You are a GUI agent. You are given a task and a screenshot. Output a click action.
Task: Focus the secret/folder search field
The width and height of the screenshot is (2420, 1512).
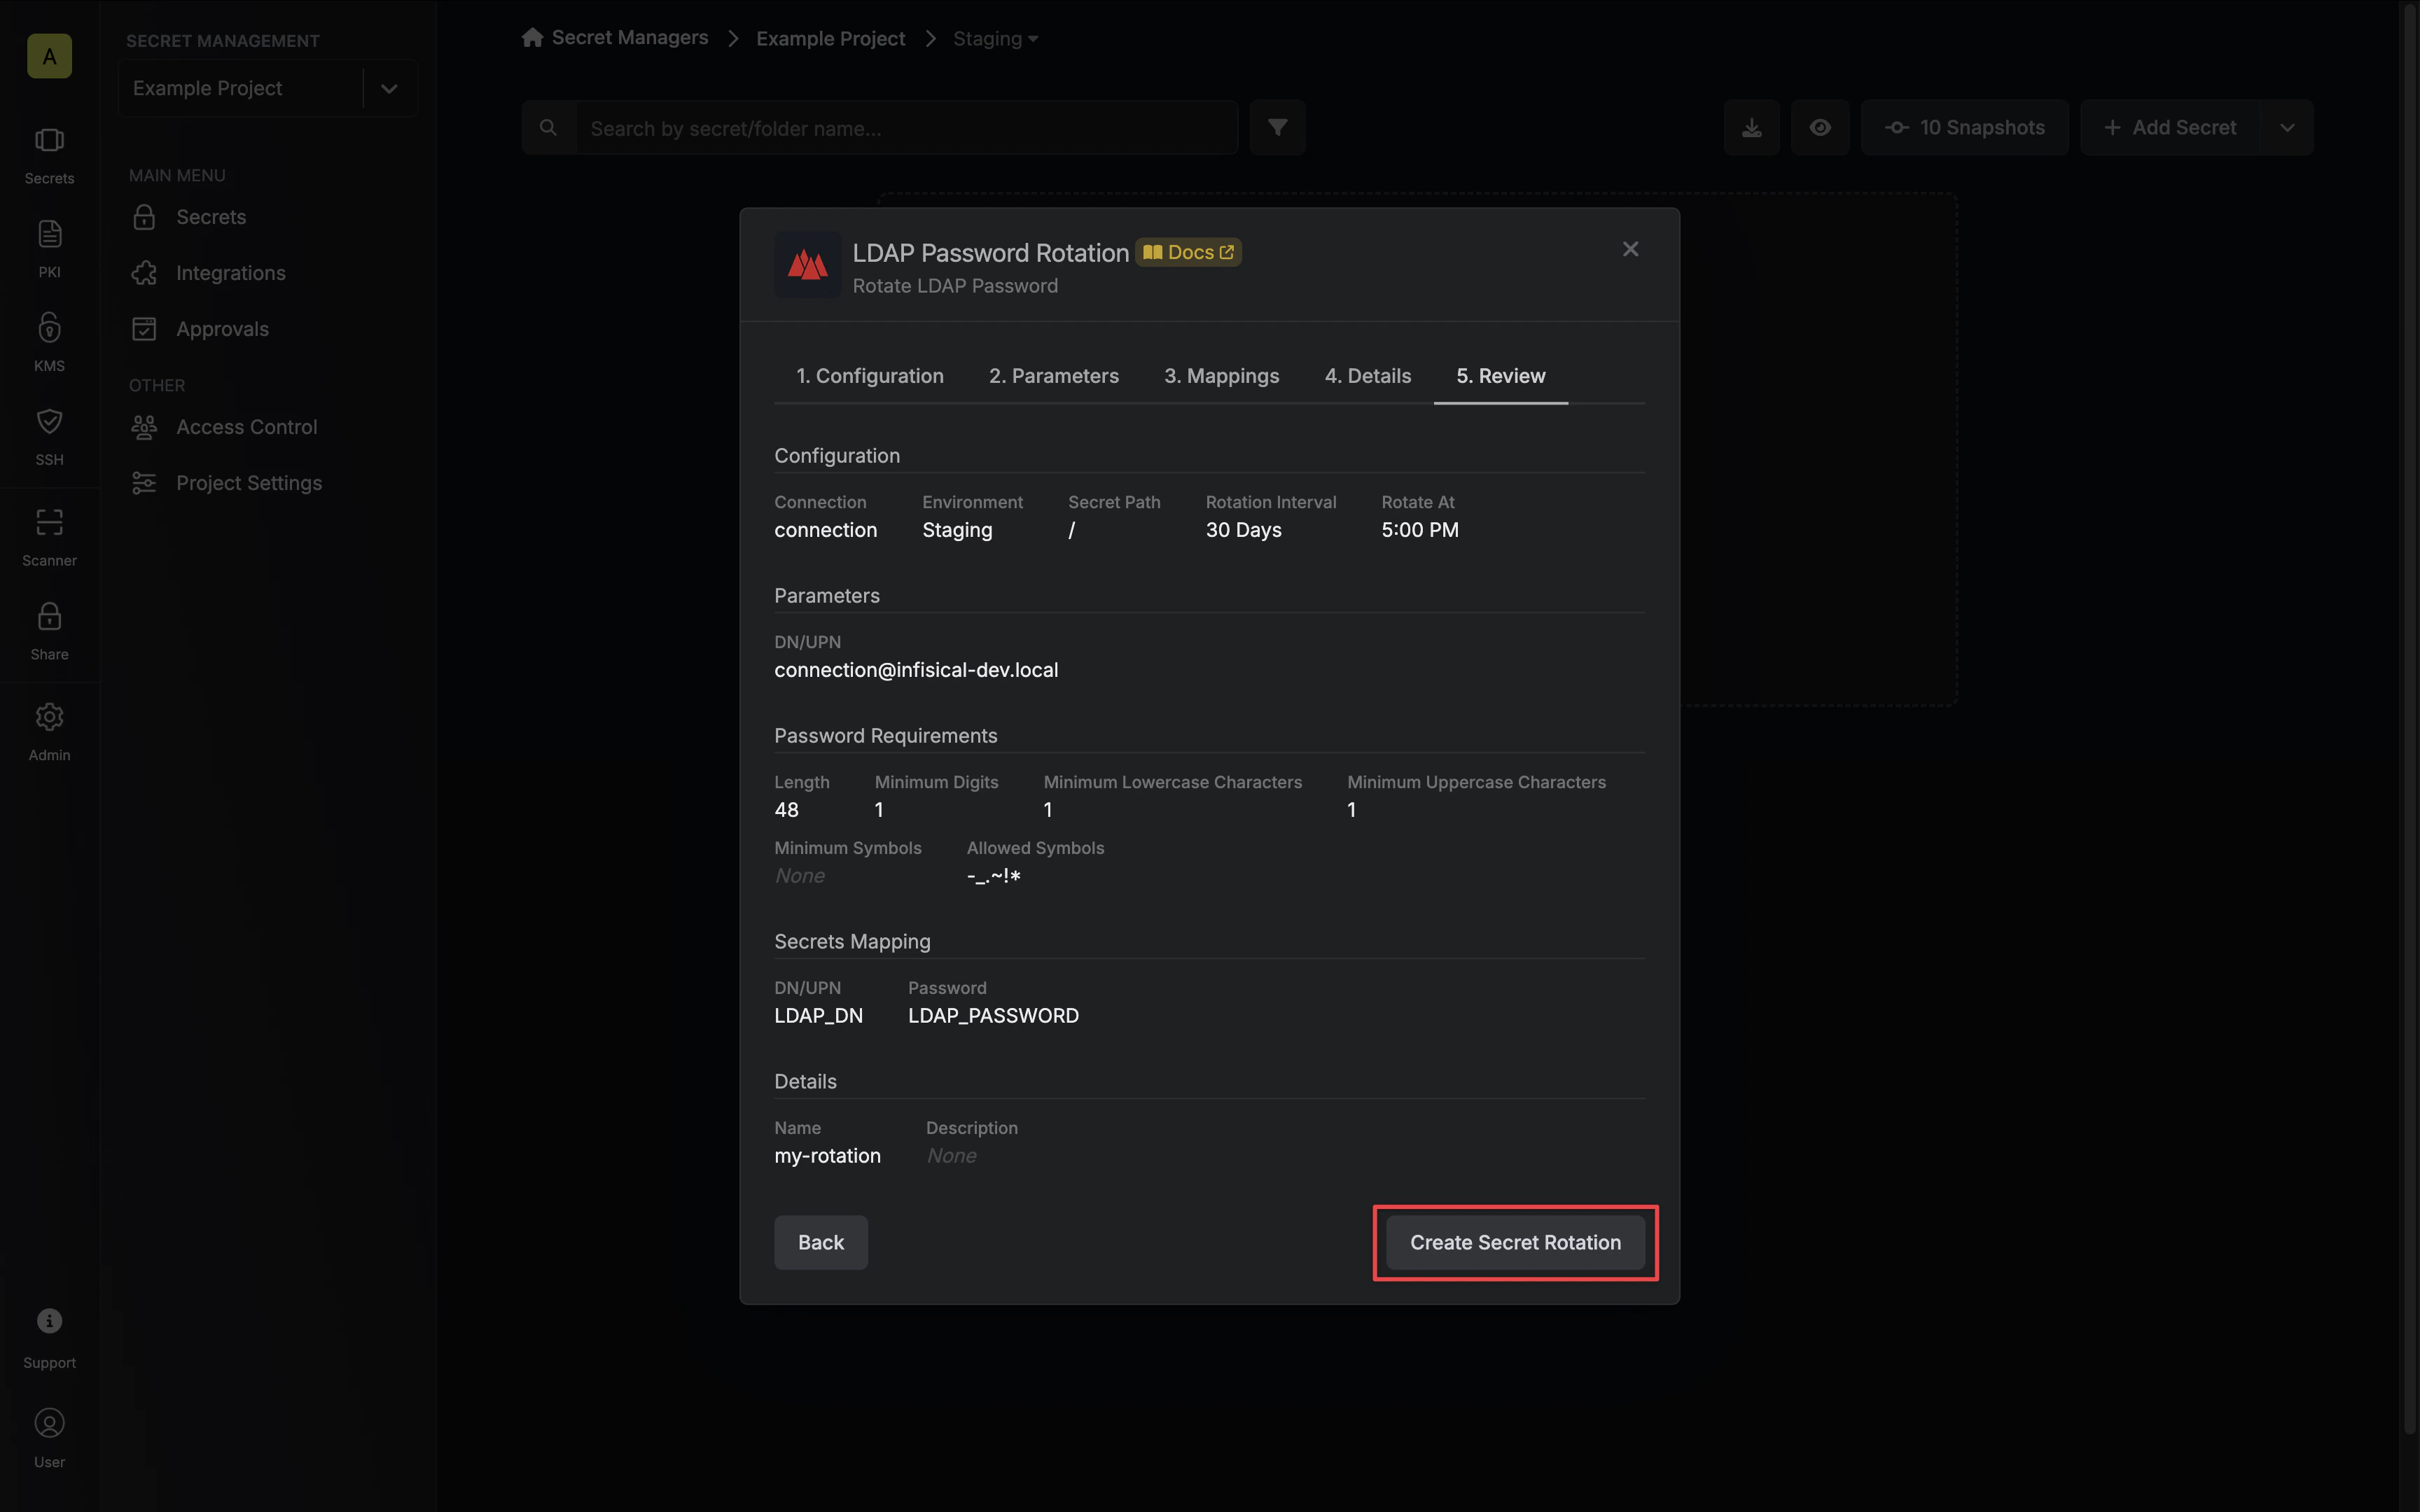pos(907,127)
